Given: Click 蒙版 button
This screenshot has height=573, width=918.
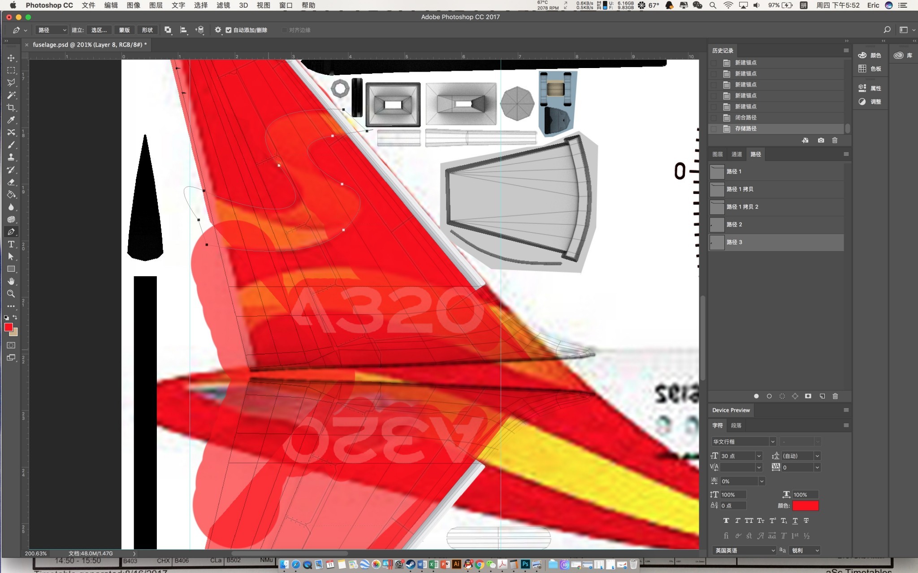Looking at the screenshot, I should tap(125, 30).
